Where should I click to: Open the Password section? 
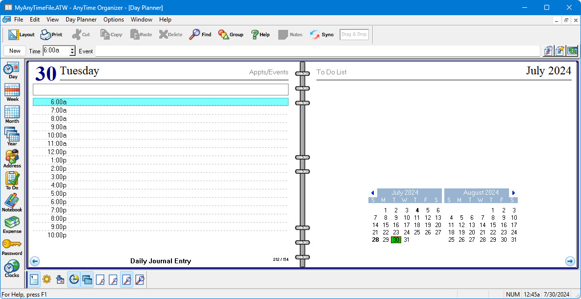12,247
